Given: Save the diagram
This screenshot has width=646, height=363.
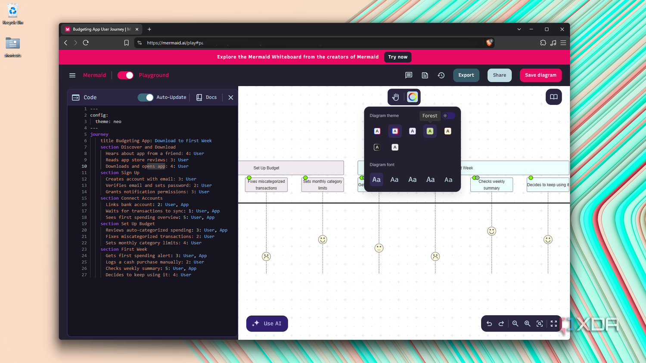Looking at the screenshot, I should [x=540, y=75].
